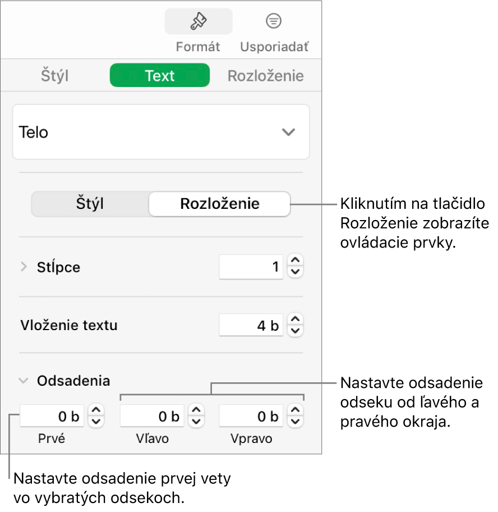Viewport: 498px width, 512px height.
Task: Open the Usporiadať panel icon
Action: (273, 21)
